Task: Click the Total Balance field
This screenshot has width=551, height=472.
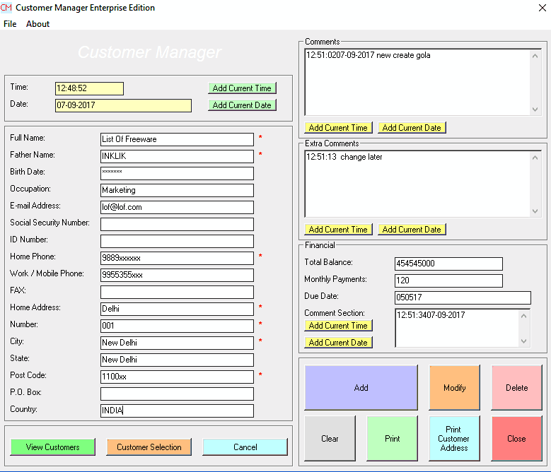Action: coord(448,264)
